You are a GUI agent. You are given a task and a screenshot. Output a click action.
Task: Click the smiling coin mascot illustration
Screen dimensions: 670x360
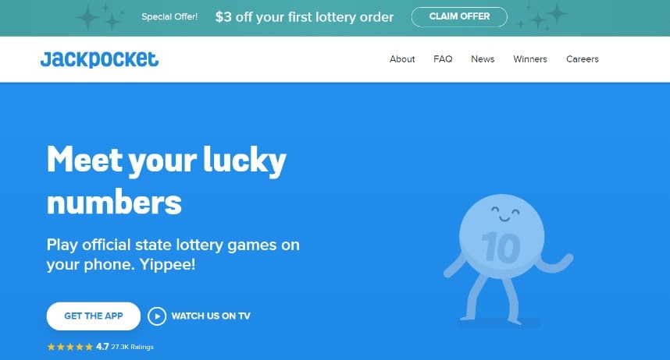(x=508, y=259)
